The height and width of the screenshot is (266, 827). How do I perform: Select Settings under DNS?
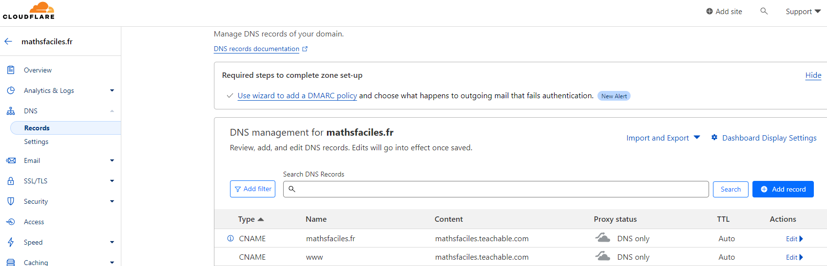[x=36, y=142]
